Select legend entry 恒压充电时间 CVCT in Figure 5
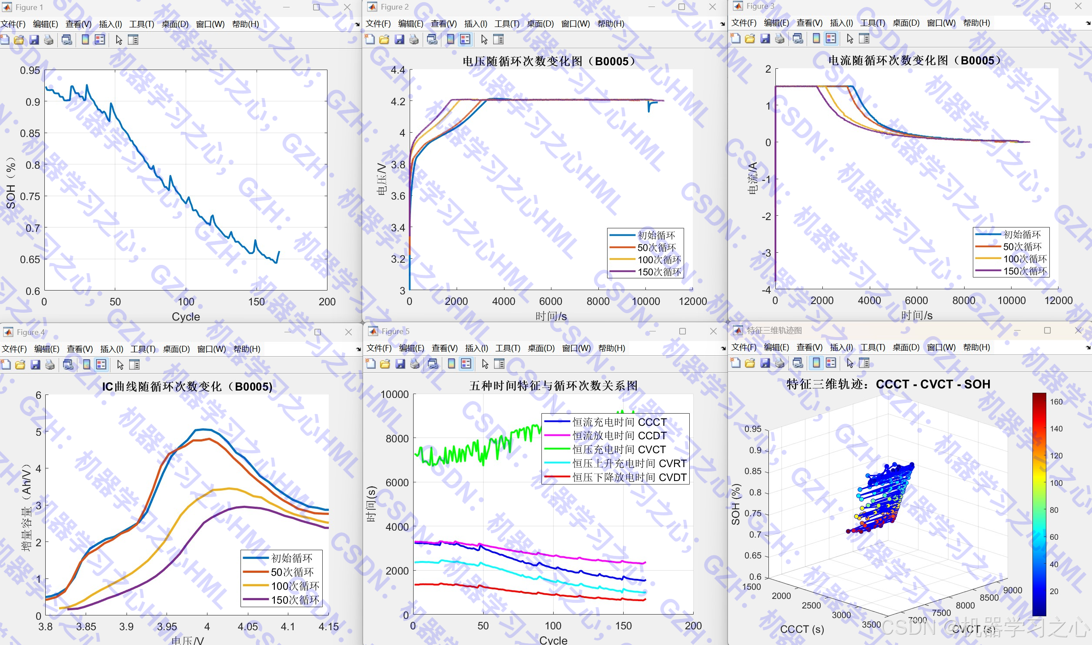This screenshot has width=1092, height=645. click(618, 450)
